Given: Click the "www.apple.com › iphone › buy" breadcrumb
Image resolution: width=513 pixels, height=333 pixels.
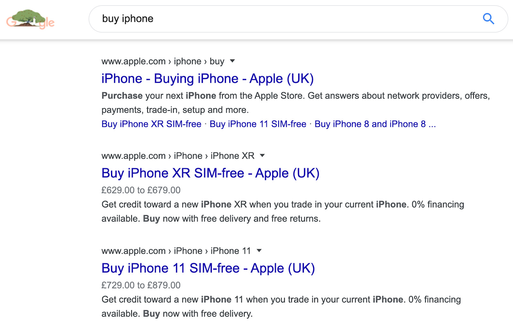Looking at the screenshot, I should [x=163, y=61].
